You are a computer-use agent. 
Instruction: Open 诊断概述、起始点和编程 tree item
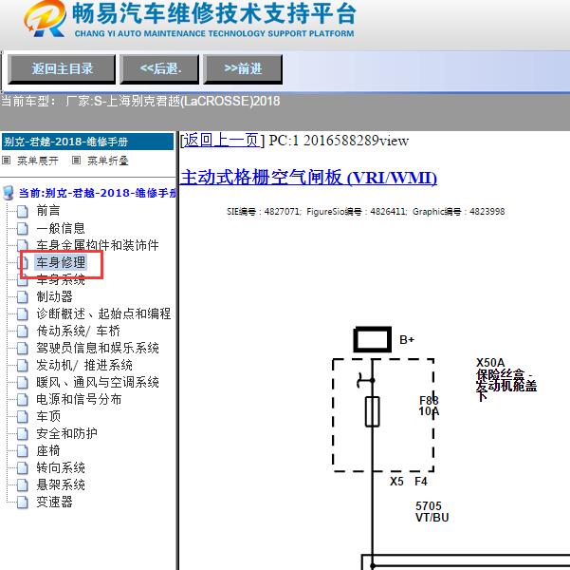[x=103, y=313]
